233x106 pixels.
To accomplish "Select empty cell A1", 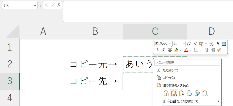I will 43,48.
